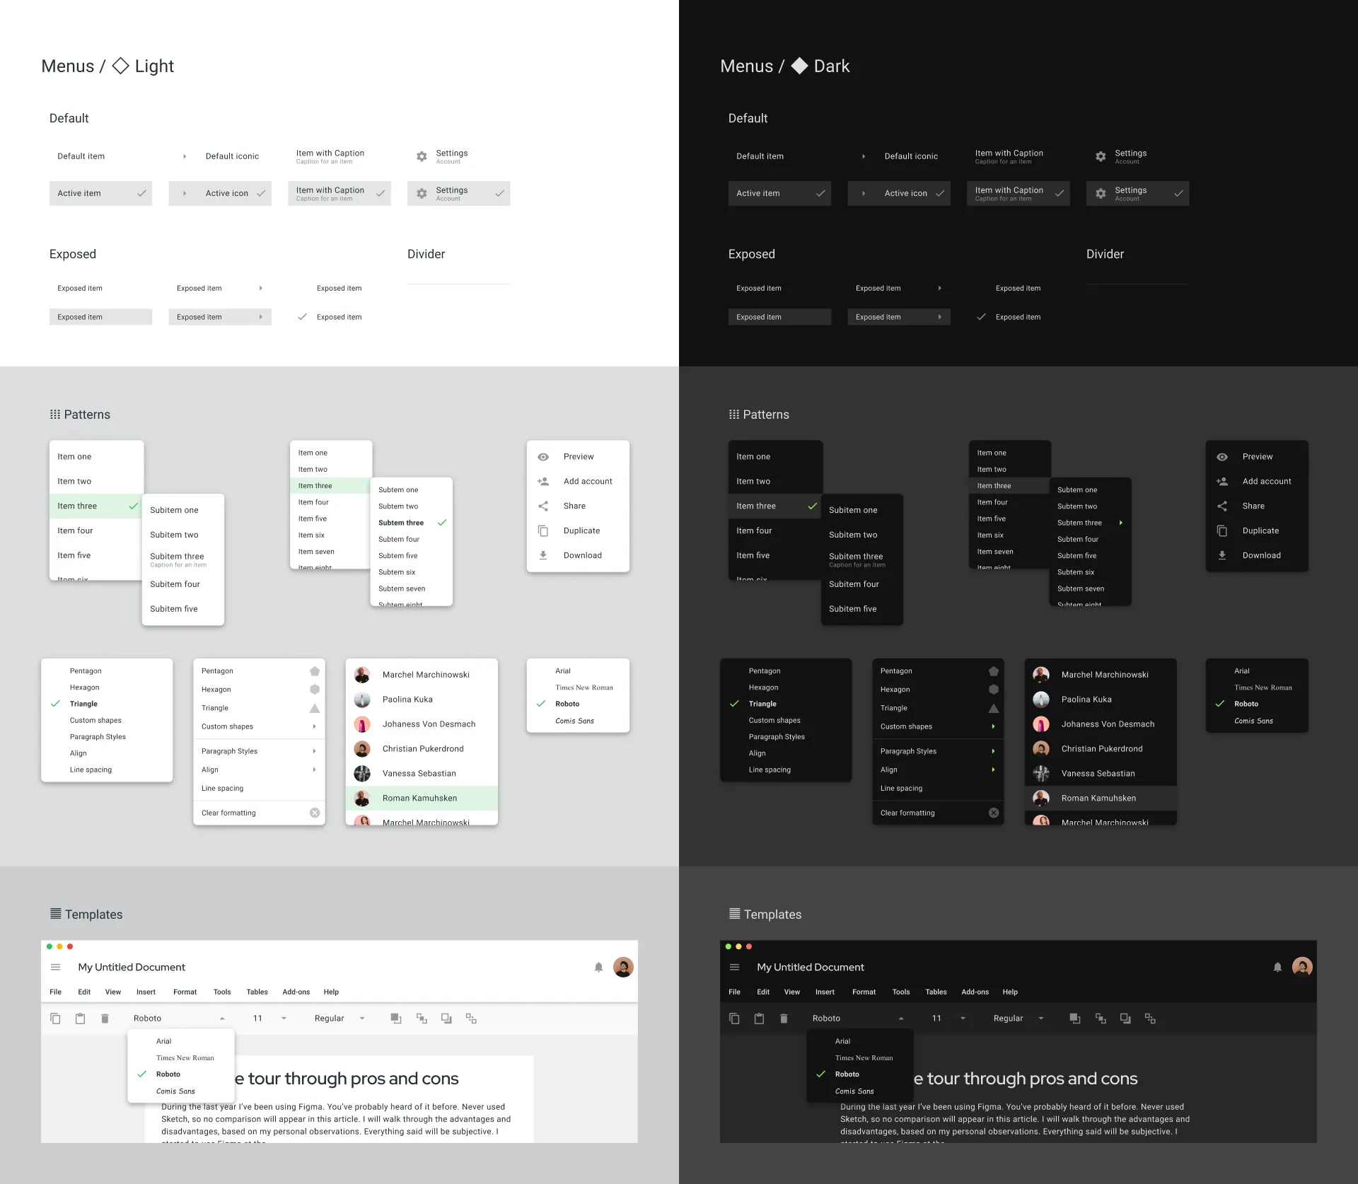This screenshot has width=1358, height=1184.
Task: Click Add account in light patterns menu
Action: (x=587, y=481)
